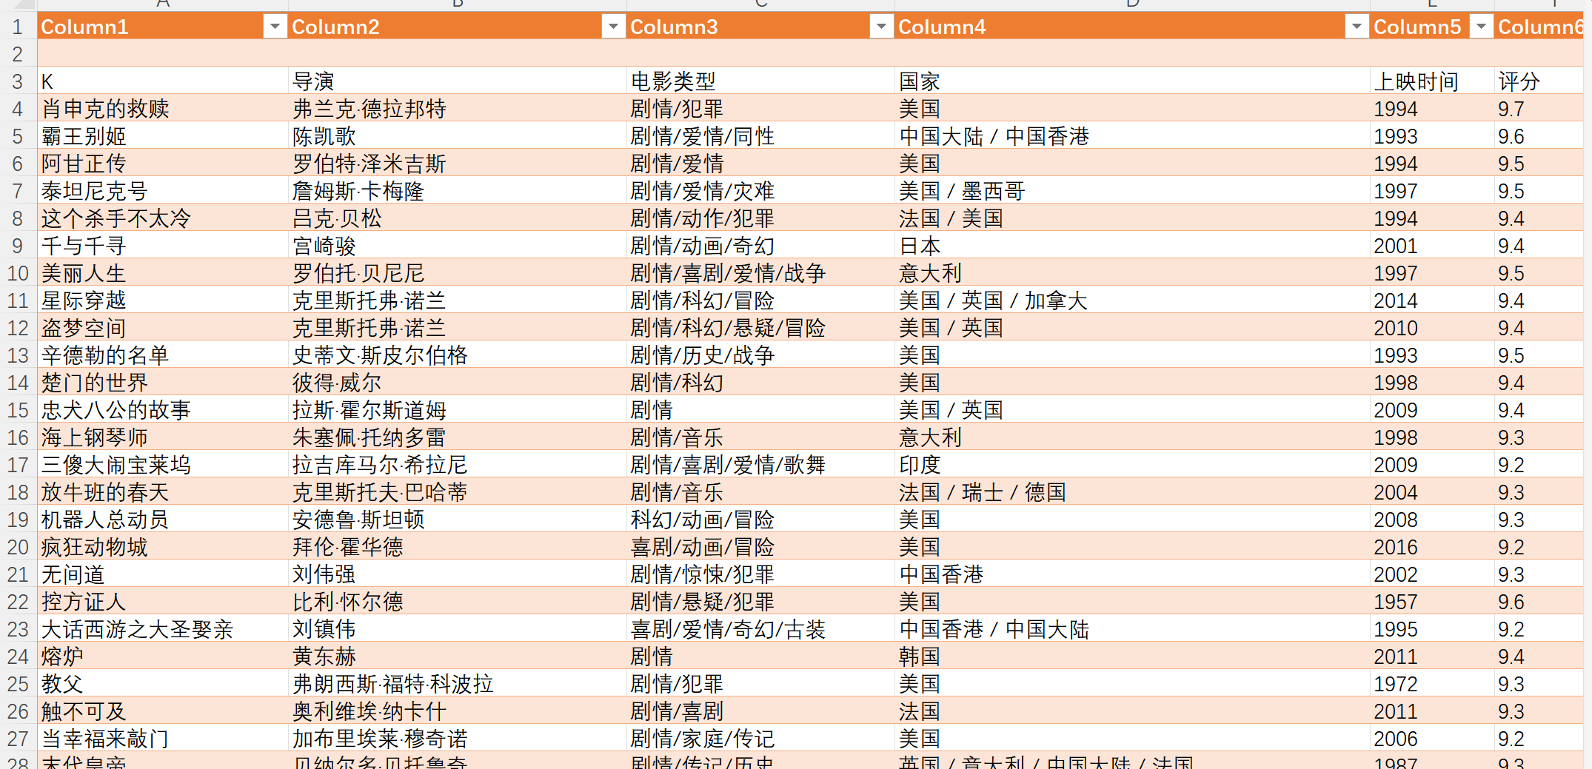Click cell containing 阿甘正传
Image resolution: width=1592 pixels, height=769 pixels.
(x=162, y=164)
